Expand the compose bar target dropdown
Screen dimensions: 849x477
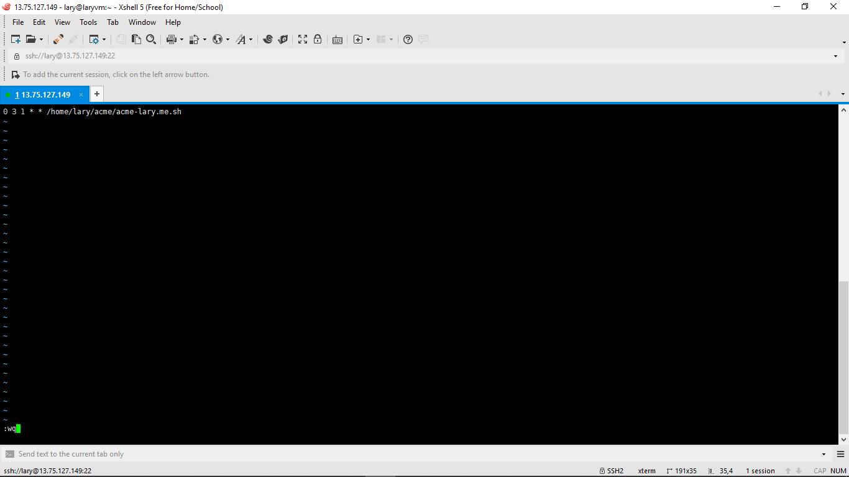click(x=824, y=454)
